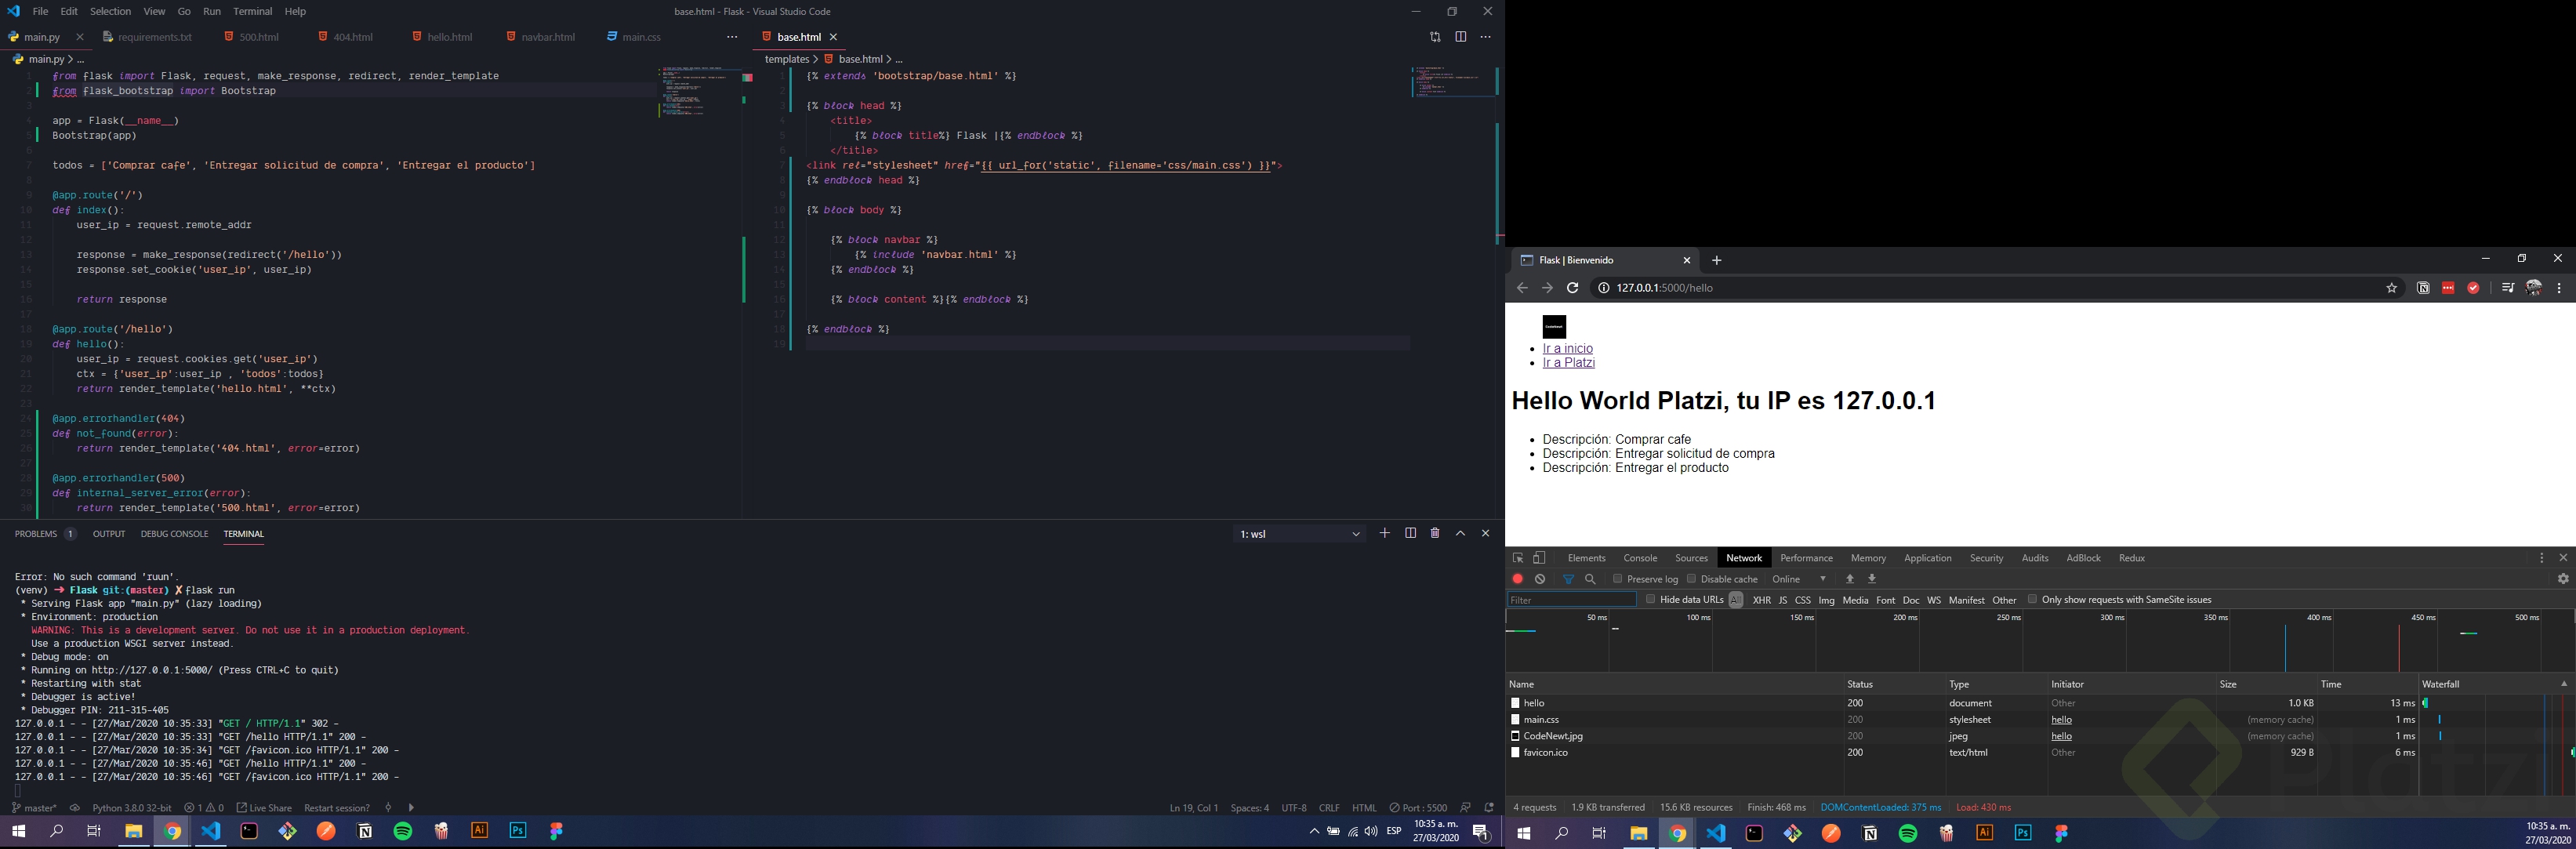
Task: Show more tabs in left editor group
Action: pyautogui.click(x=732, y=37)
